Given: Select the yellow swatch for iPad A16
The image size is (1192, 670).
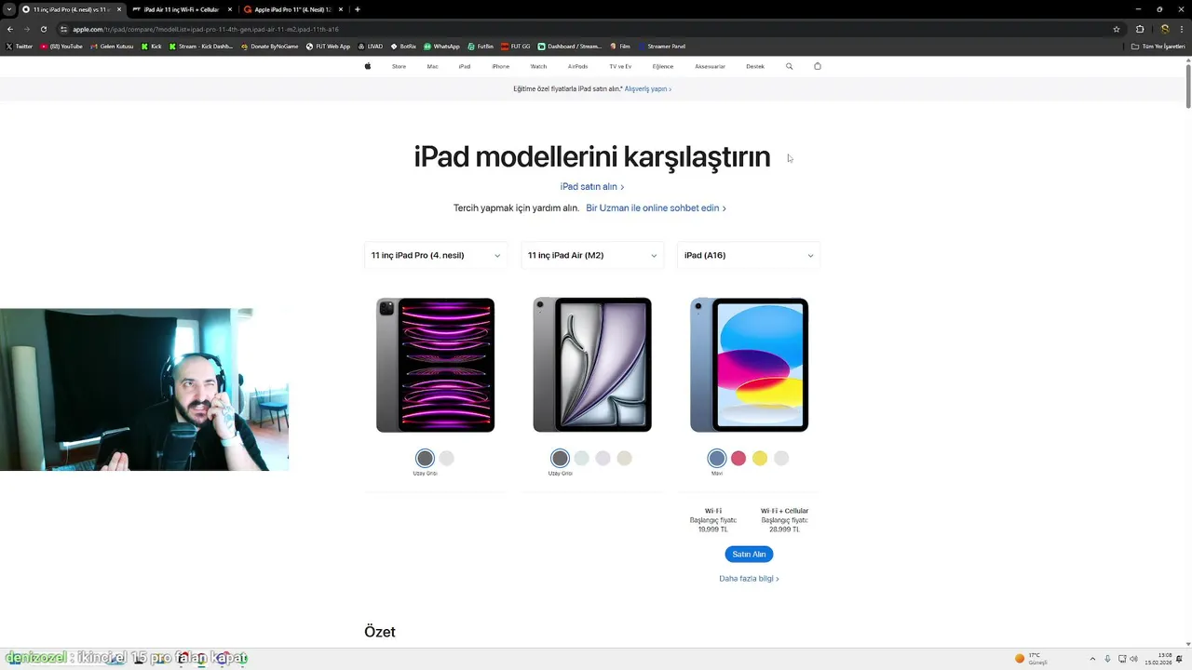Looking at the screenshot, I should (x=760, y=458).
